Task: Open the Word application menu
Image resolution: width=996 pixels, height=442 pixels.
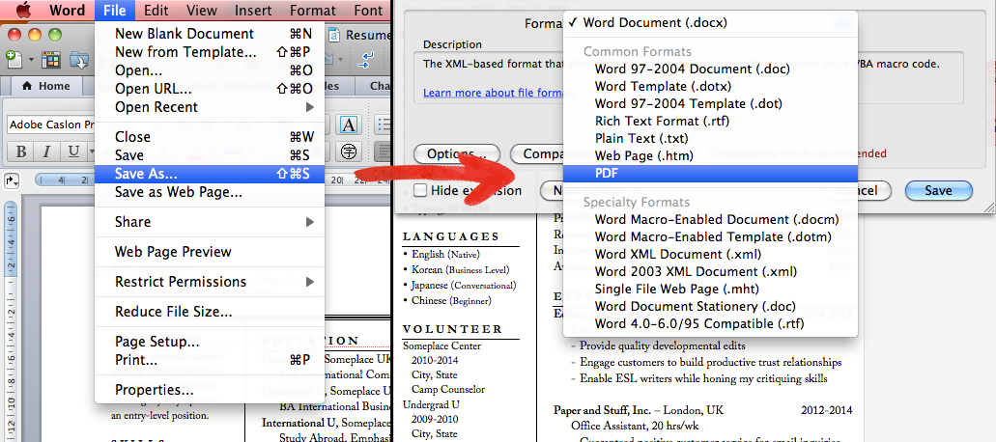Action: tap(68, 10)
